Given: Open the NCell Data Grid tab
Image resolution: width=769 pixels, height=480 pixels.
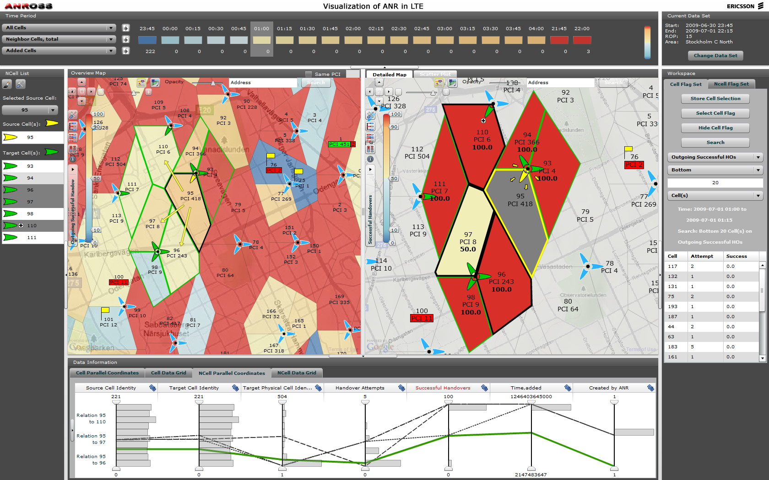Looking at the screenshot, I should pos(297,373).
